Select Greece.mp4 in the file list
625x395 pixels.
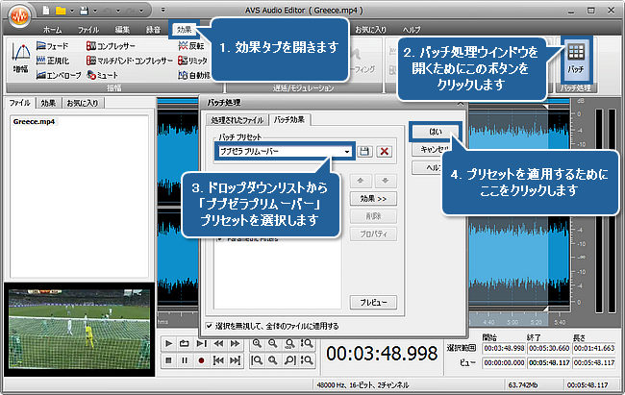pos(34,121)
